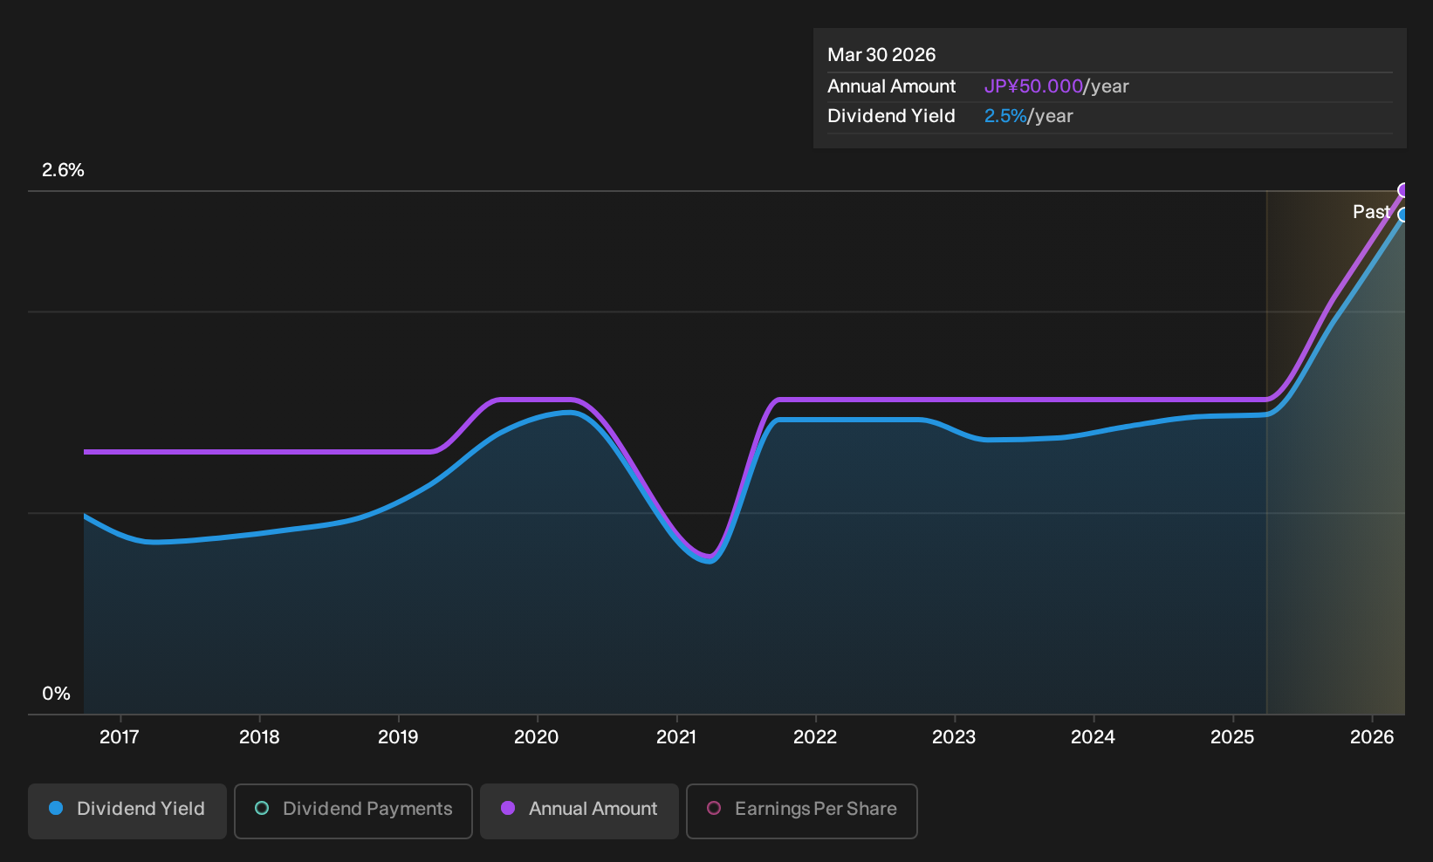
Task: Click the Past label on chart
Action: pos(1371,212)
